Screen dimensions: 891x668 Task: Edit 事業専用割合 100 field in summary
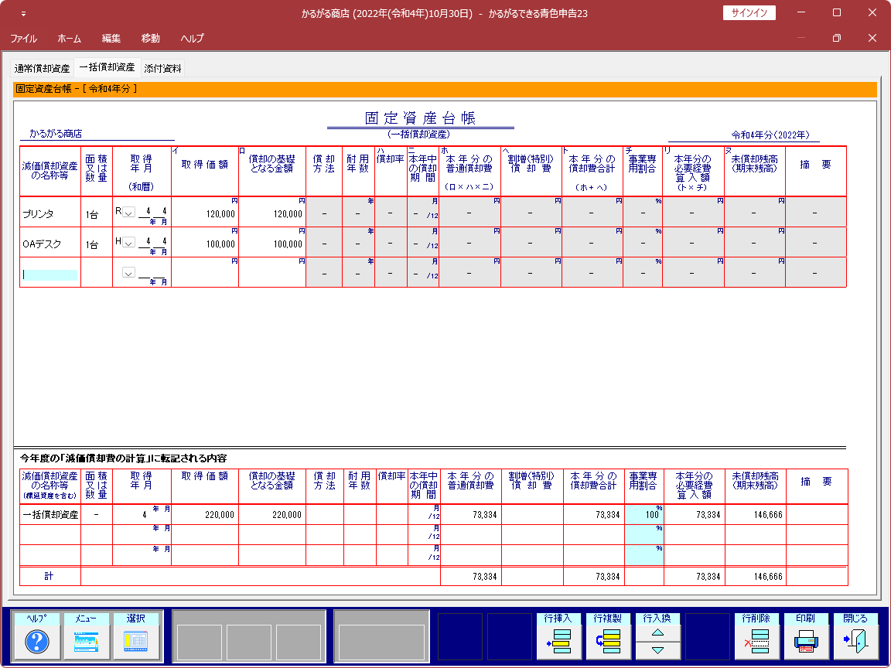pos(643,515)
